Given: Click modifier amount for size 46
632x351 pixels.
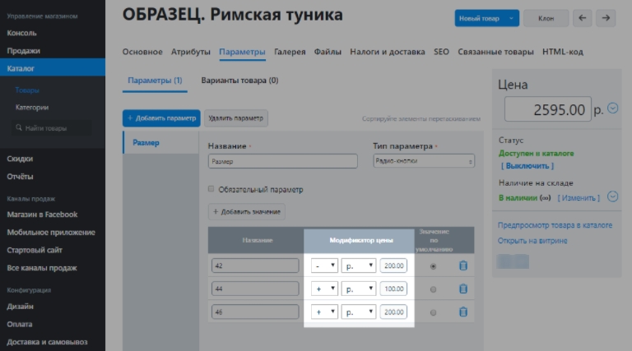Looking at the screenshot, I should pyautogui.click(x=393, y=312).
